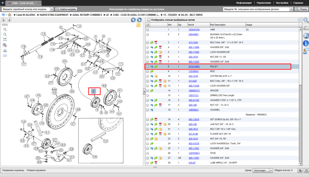Open the magnifier search sidebar icon
Image resolution: width=309 pixels, height=177 pixels.
(306, 20)
